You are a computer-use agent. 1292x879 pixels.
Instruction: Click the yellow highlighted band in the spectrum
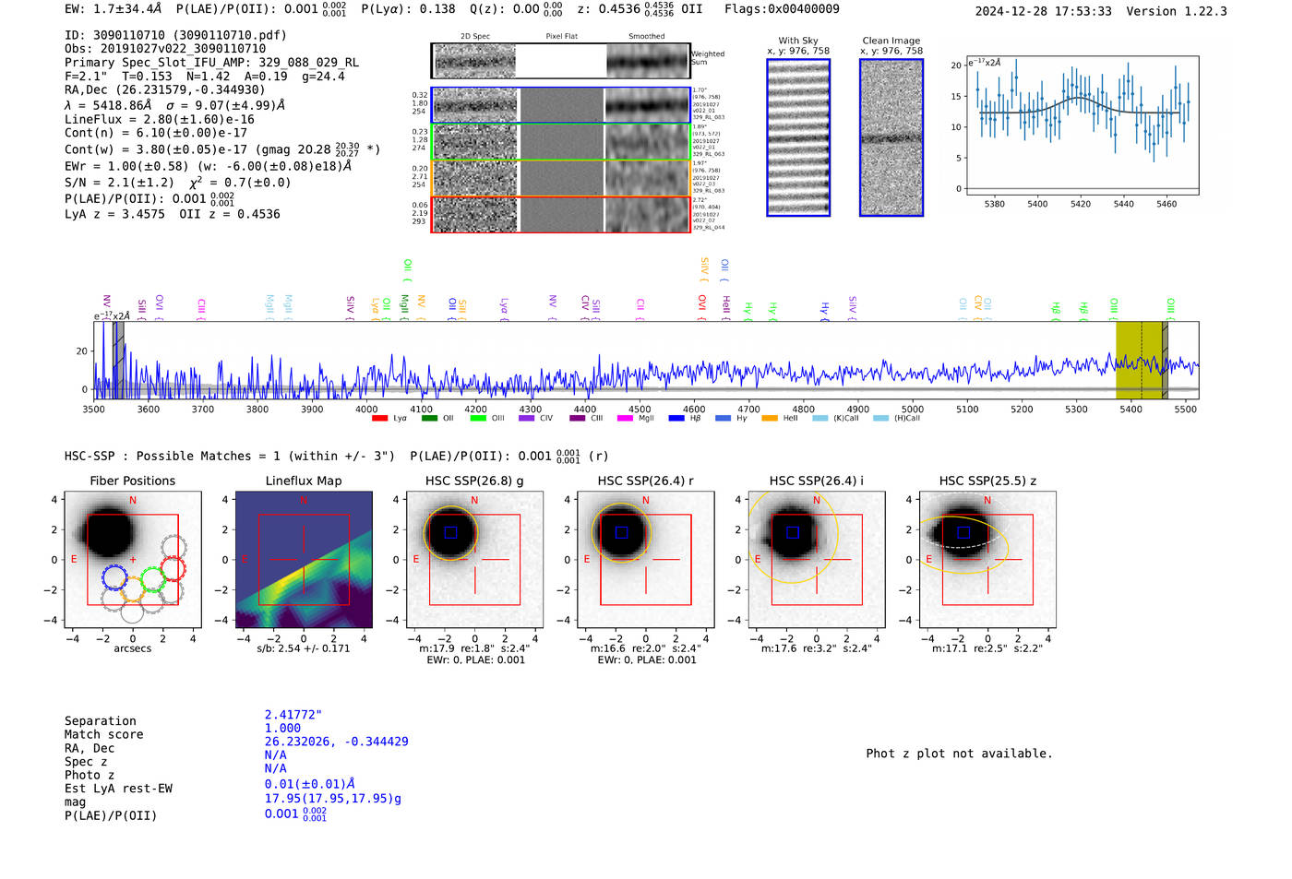(1141, 360)
